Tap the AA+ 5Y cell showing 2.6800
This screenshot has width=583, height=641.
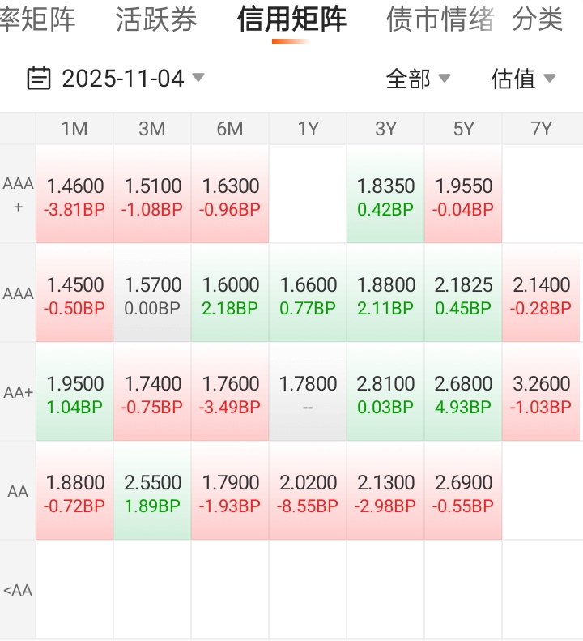(463, 393)
